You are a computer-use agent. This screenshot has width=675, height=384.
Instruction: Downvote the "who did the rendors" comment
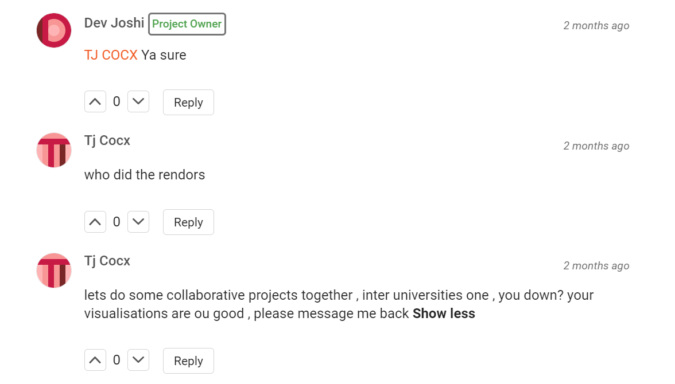[138, 222]
